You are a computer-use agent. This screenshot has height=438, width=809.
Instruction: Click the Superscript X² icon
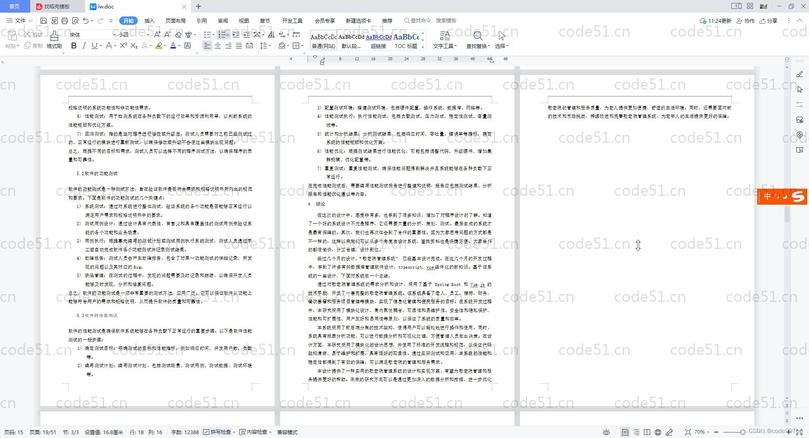tap(123, 45)
